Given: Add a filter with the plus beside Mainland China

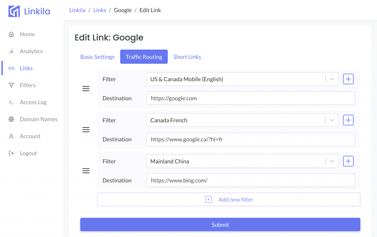Looking at the screenshot, I should pos(348,161).
